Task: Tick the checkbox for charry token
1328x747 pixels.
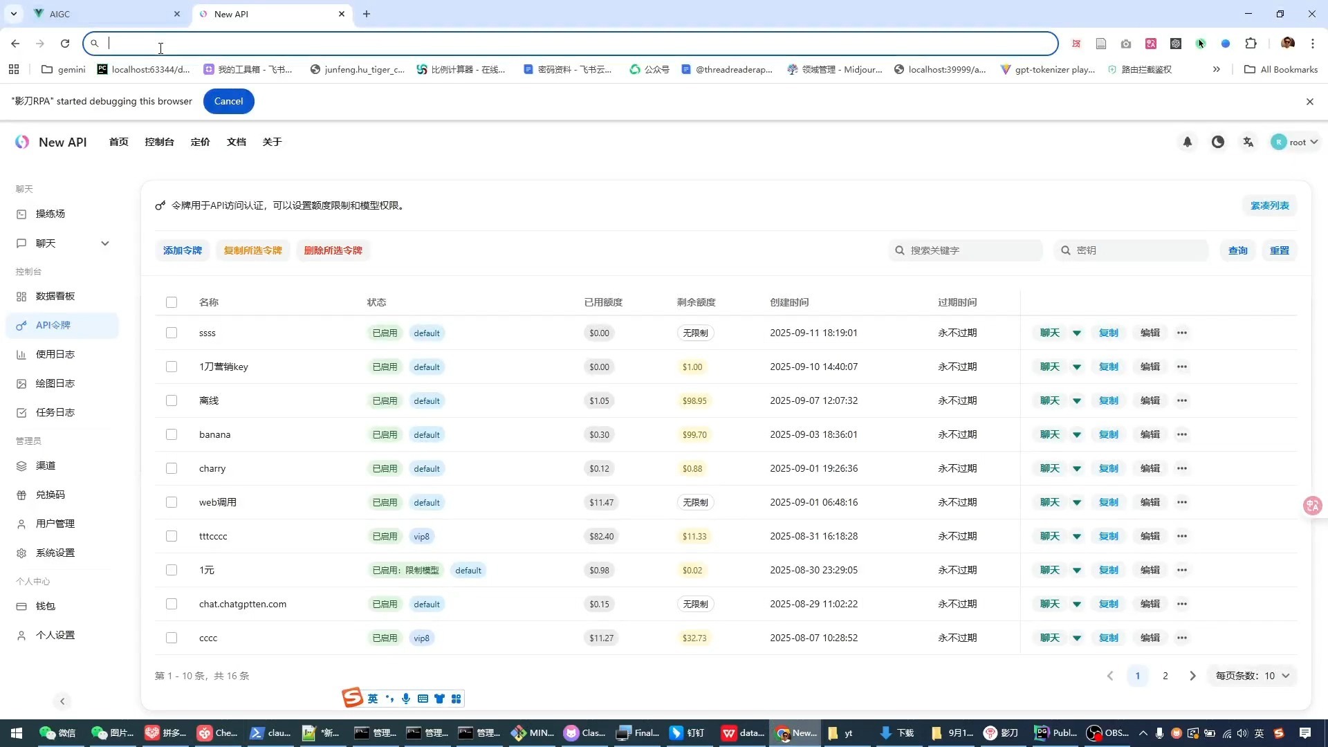Action: [172, 468]
